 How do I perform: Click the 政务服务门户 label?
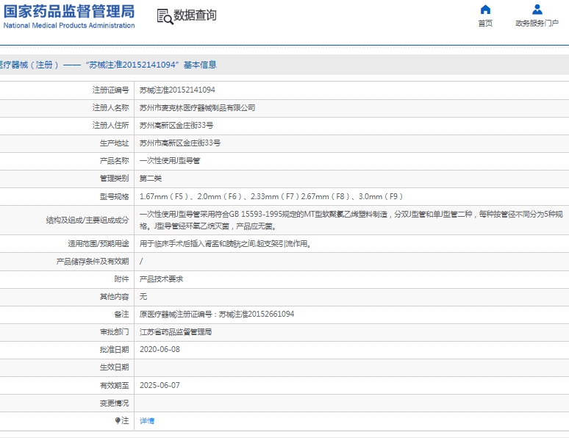[537, 24]
